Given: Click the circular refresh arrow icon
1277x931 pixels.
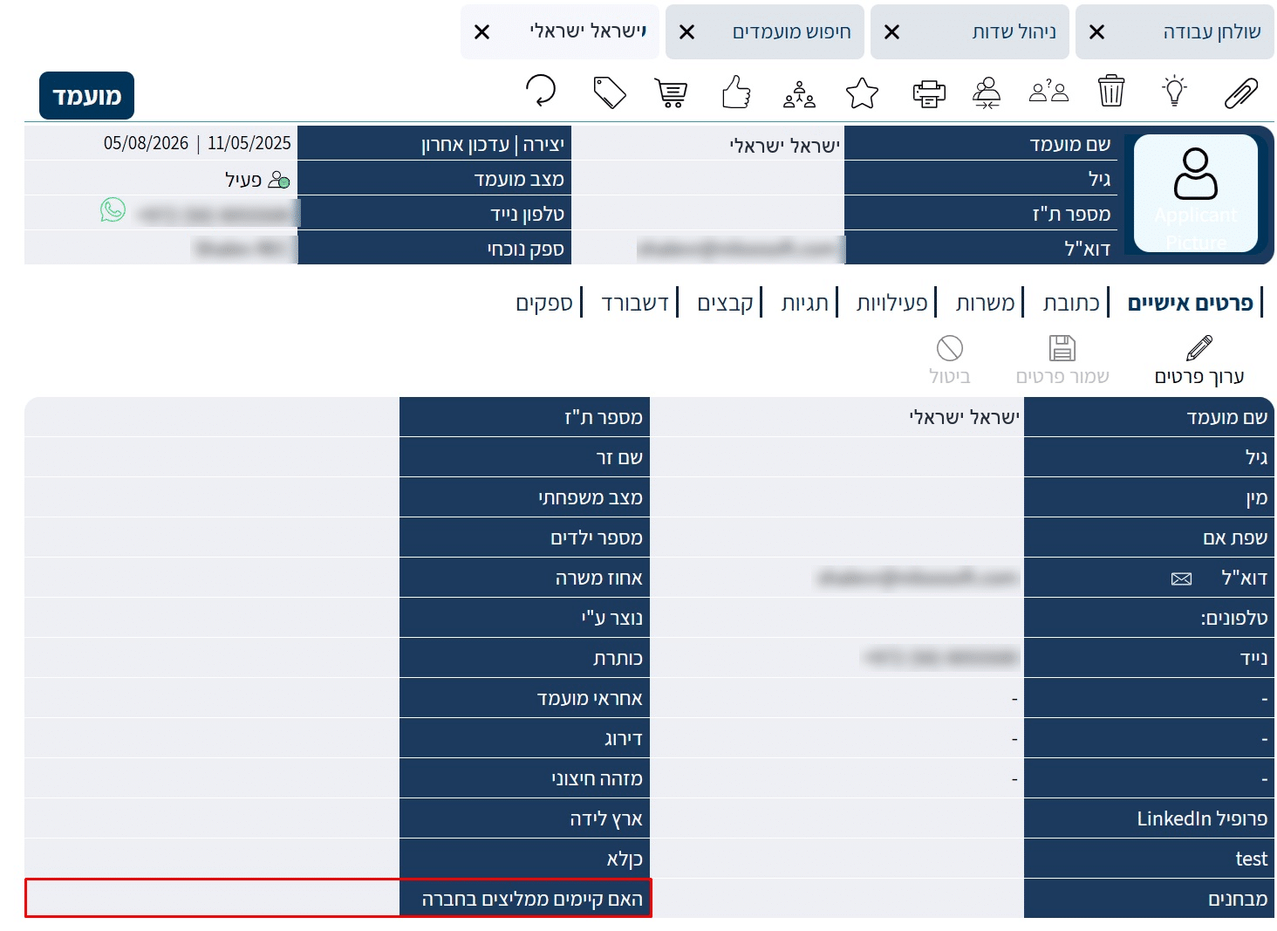Looking at the screenshot, I should pyautogui.click(x=541, y=90).
